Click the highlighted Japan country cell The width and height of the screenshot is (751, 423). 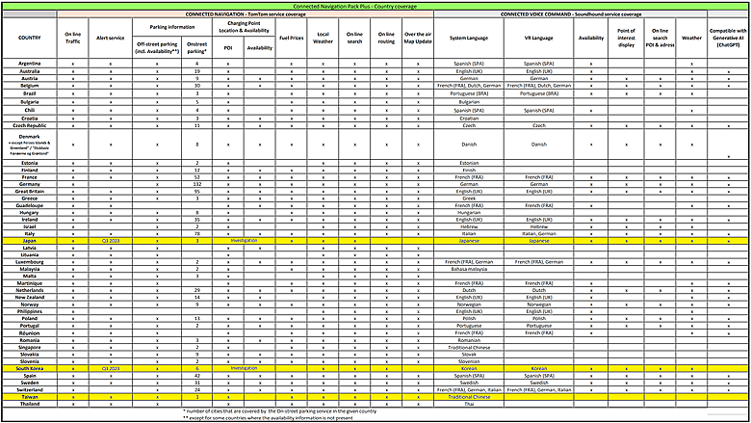[x=30, y=241]
